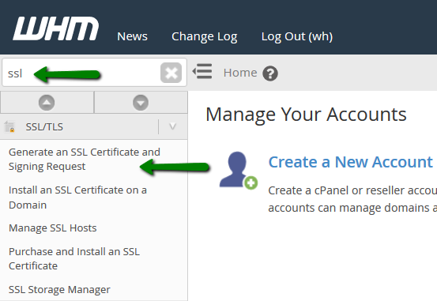The height and width of the screenshot is (301, 437).
Task: Open the Change Log page
Action: pyautogui.click(x=205, y=36)
